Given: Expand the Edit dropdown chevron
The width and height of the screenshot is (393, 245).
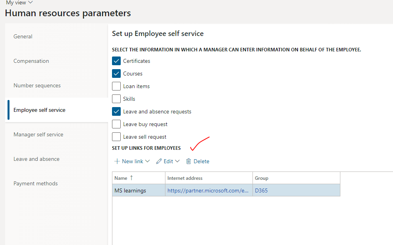Looking at the screenshot, I should point(177,161).
